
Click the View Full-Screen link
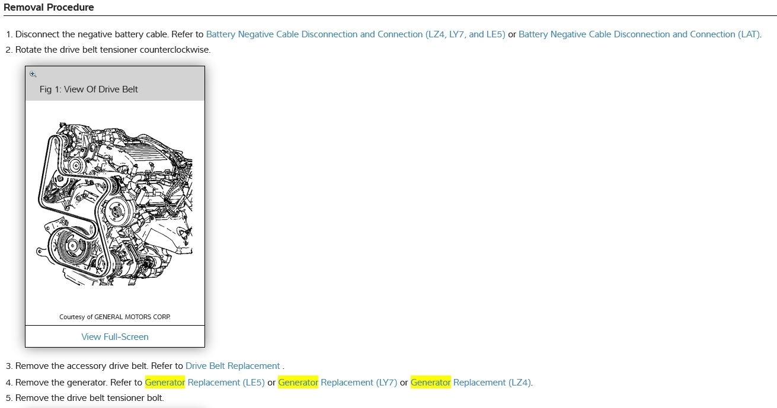[x=115, y=336]
